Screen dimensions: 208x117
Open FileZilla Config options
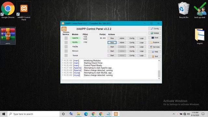pyautogui.click(x=132, y=47)
